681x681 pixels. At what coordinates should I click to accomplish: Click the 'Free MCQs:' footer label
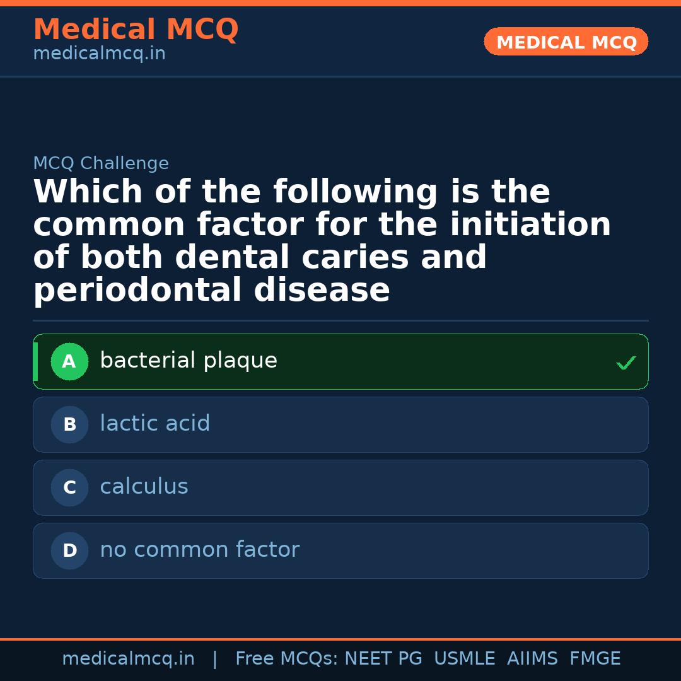287,659
